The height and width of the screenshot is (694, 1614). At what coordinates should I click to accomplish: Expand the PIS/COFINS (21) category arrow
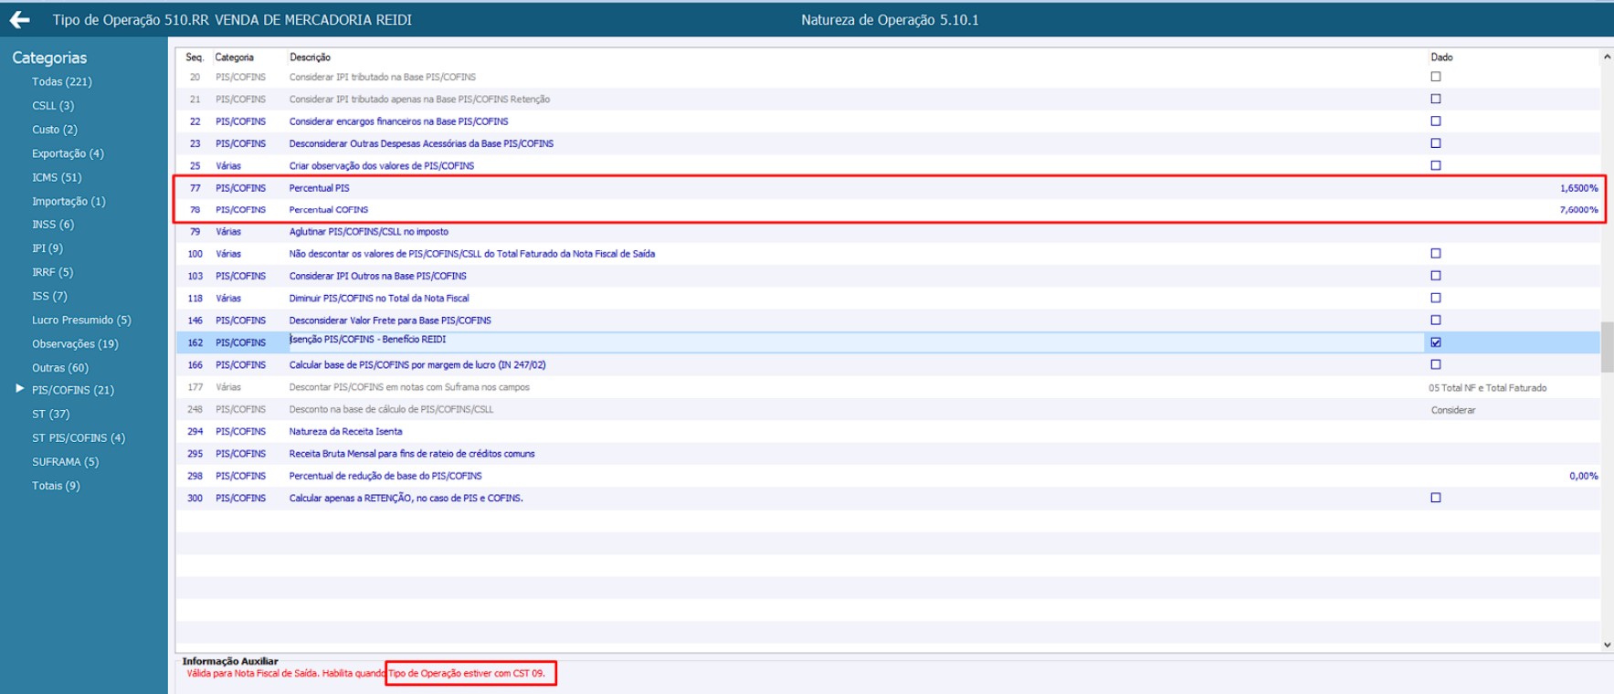[x=20, y=389]
